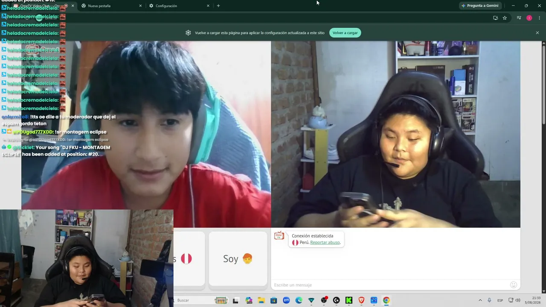546x307 pixels.
Task: Open volume control in system tray
Action: click(x=518, y=300)
